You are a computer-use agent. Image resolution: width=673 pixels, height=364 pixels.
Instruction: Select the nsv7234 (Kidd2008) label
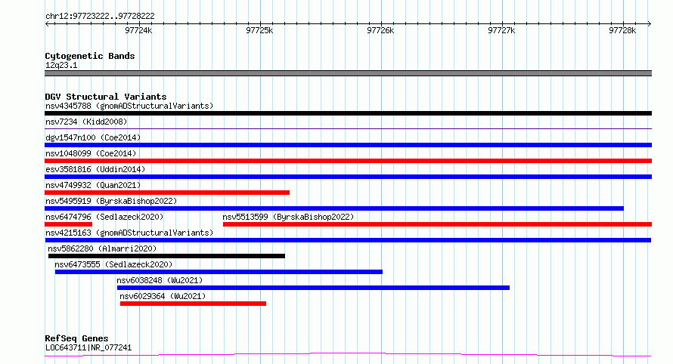pyautogui.click(x=86, y=122)
